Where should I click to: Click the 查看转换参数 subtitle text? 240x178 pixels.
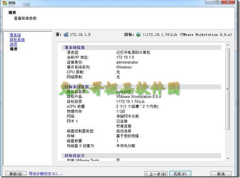pyautogui.click(x=25, y=18)
